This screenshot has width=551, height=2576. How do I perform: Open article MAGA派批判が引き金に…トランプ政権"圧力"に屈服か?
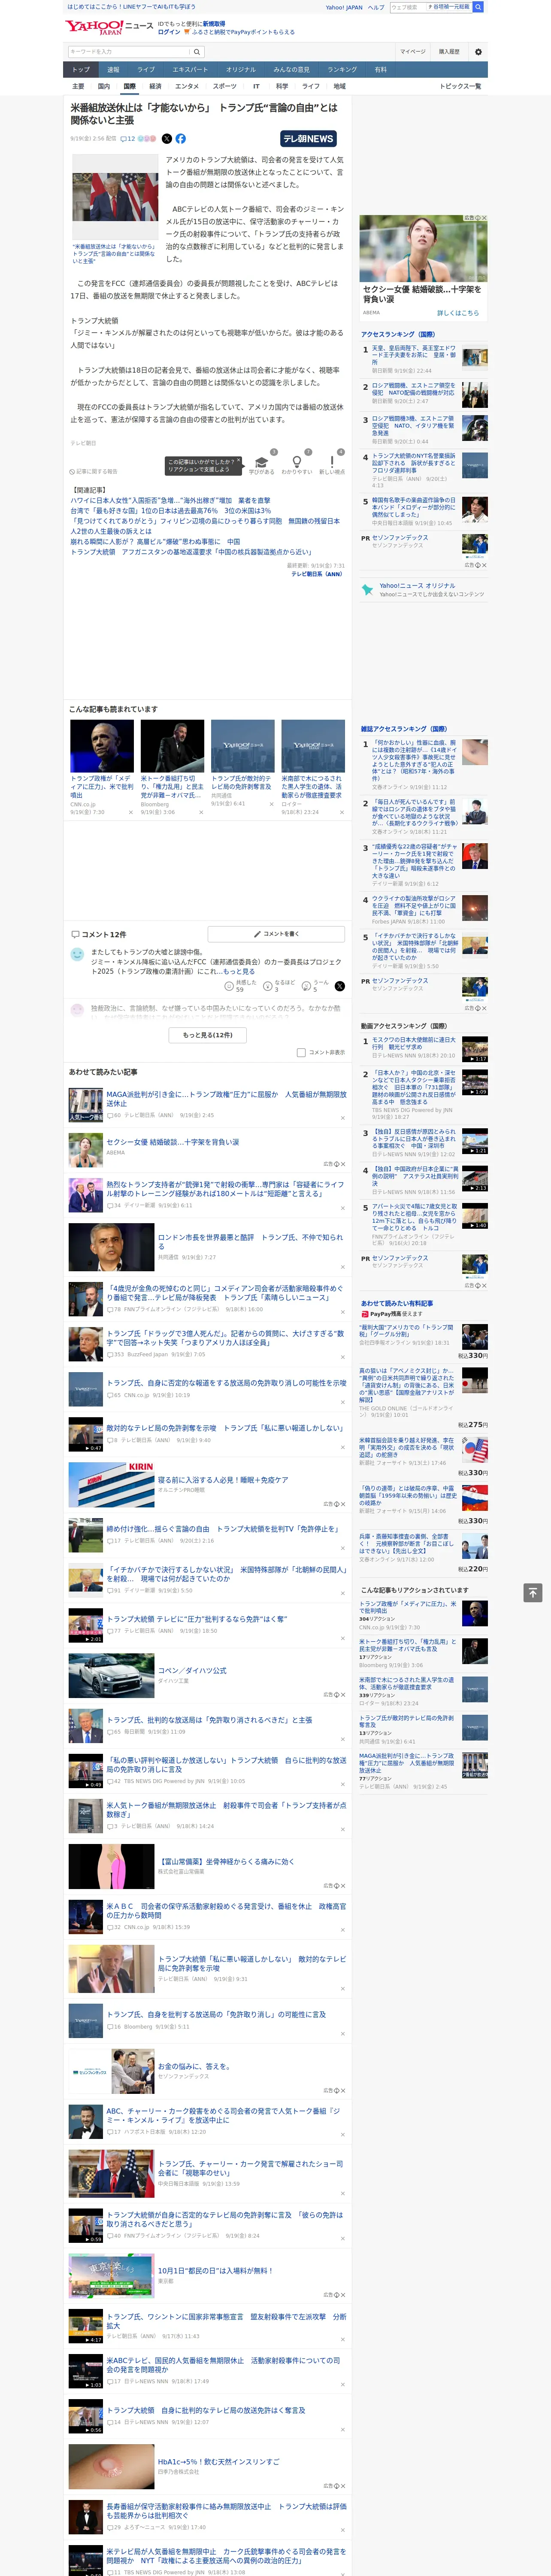[x=226, y=1099]
